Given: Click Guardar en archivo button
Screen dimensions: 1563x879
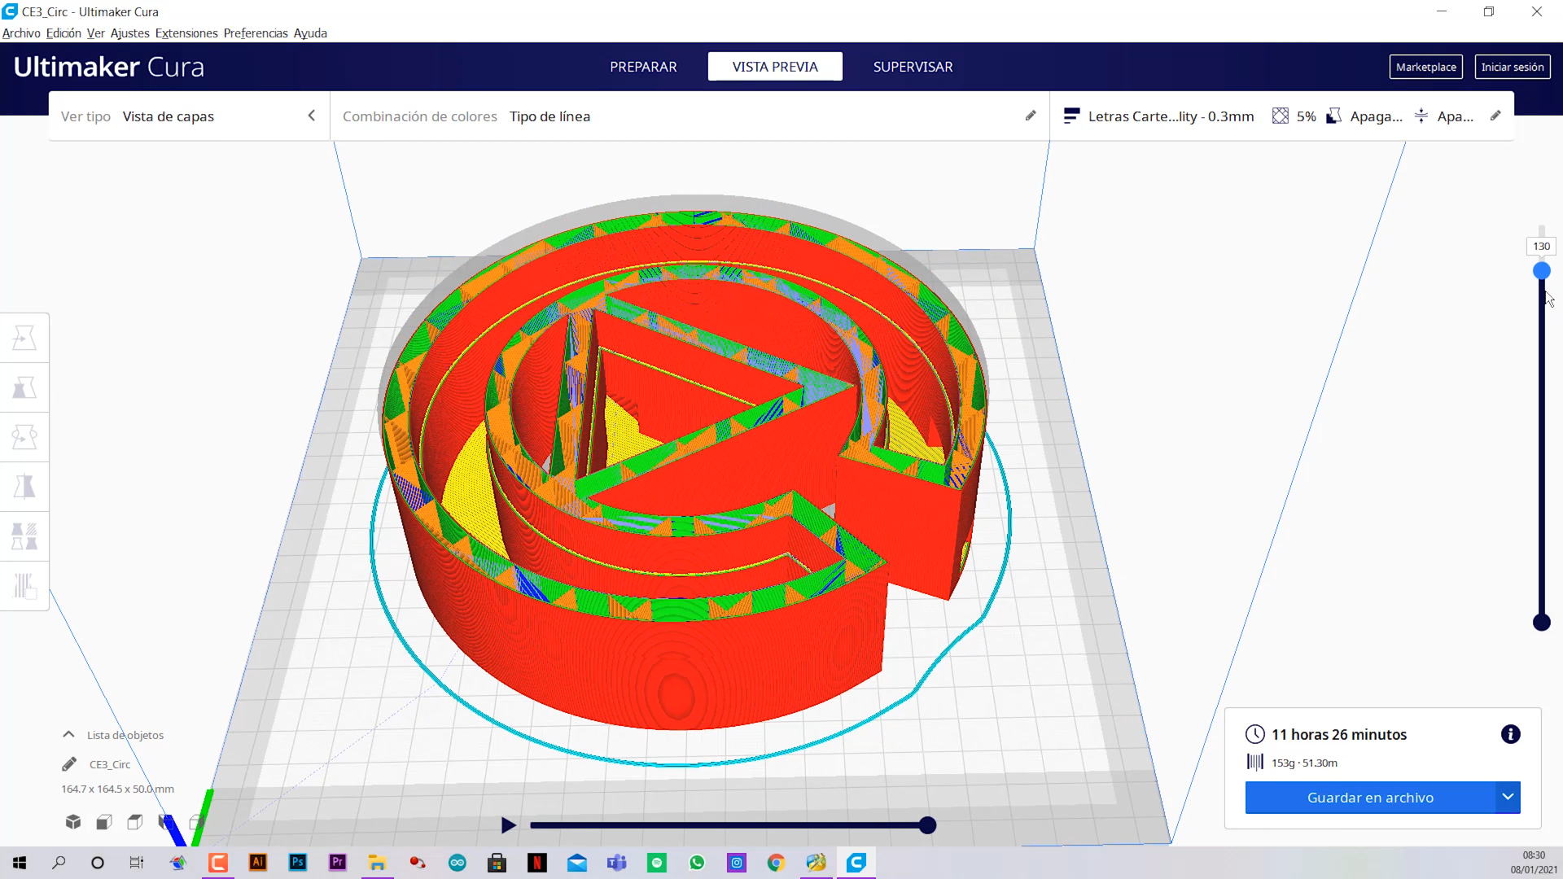Looking at the screenshot, I should [x=1370, y=798].
